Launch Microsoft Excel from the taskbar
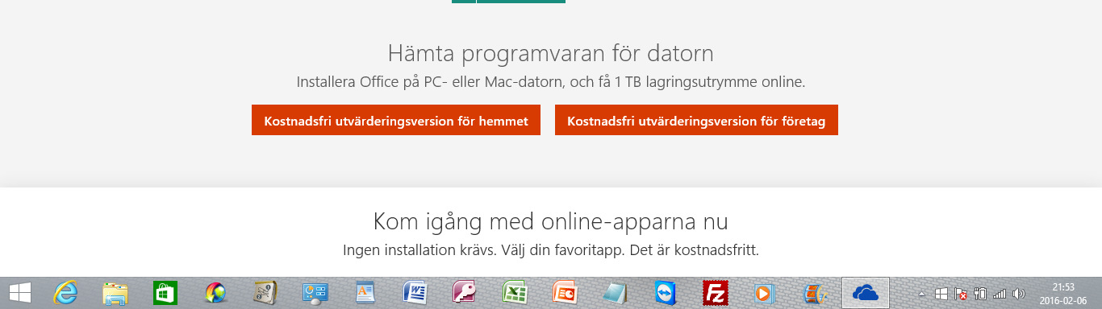Image resolution: width=1102 pixels, height=309 pixels. pyautogui.click(x=516, y=293)
